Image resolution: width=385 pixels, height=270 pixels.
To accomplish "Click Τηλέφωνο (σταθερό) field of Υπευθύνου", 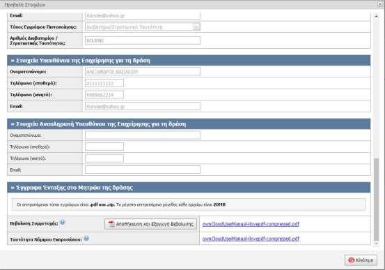I will point(104,83).
